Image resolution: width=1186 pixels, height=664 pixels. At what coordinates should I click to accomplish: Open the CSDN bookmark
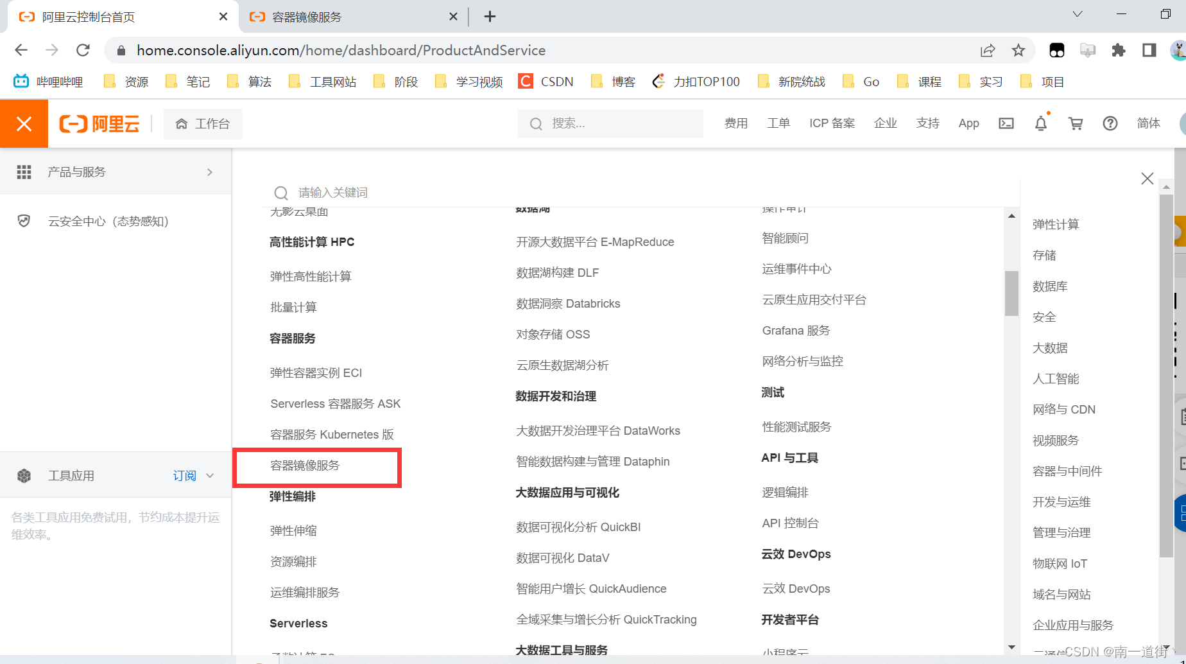coord(546,82)
